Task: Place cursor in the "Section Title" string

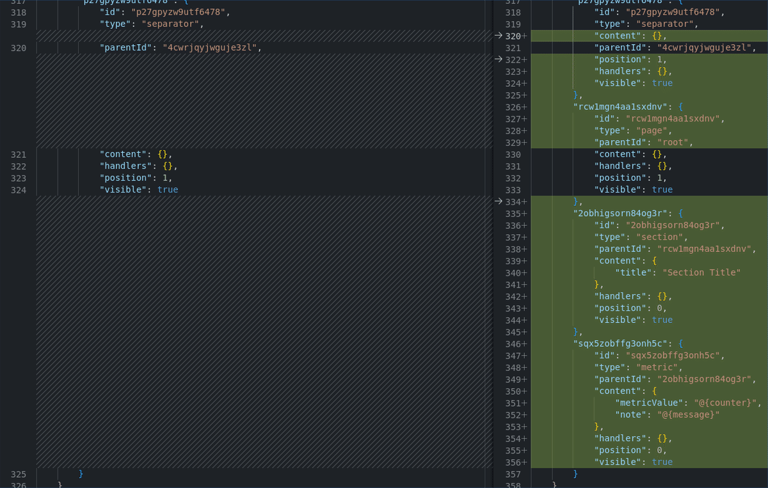Action: pyautogui.click(x=701, y=272)
